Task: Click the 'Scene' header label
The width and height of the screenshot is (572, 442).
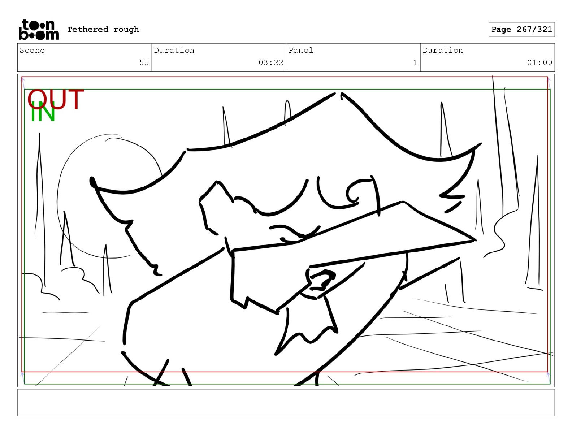Action: click(32, 50)
